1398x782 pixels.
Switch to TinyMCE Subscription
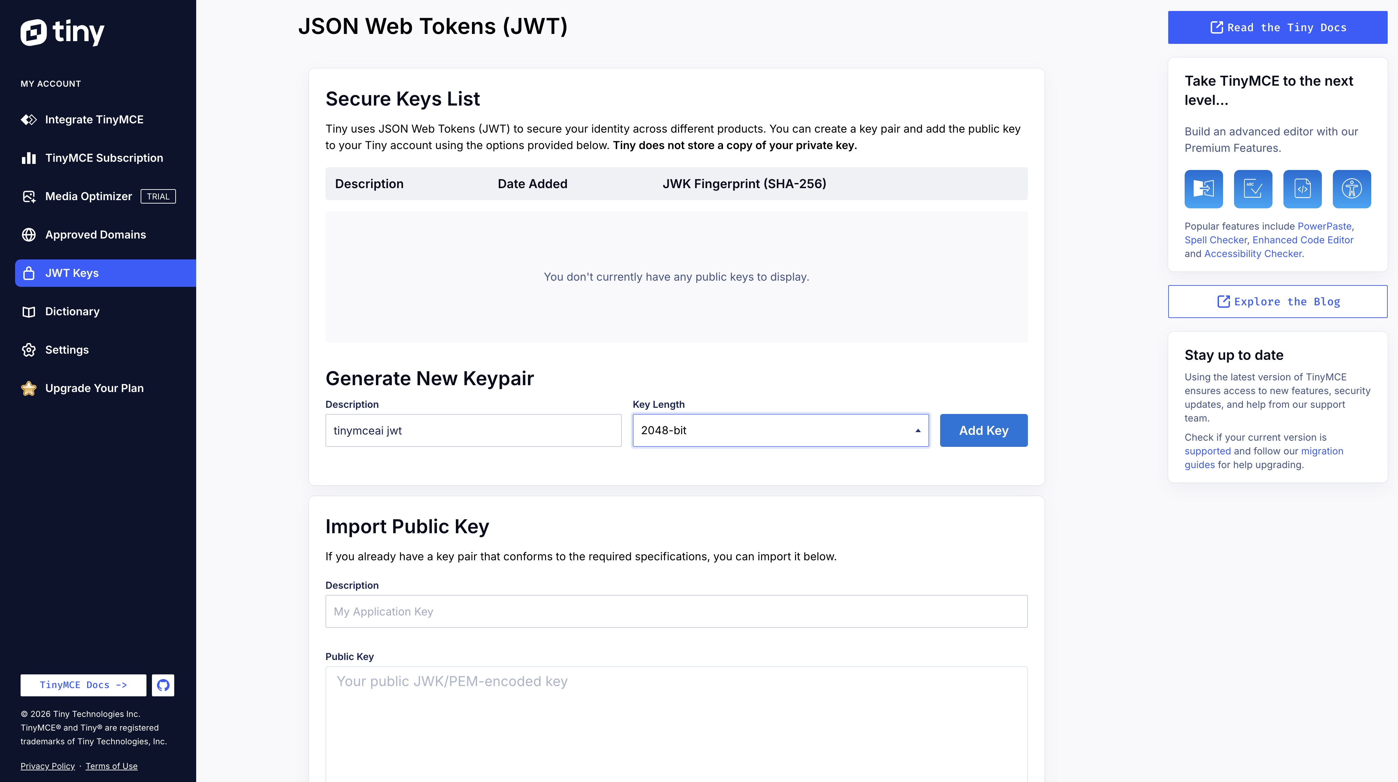[104, 157]
